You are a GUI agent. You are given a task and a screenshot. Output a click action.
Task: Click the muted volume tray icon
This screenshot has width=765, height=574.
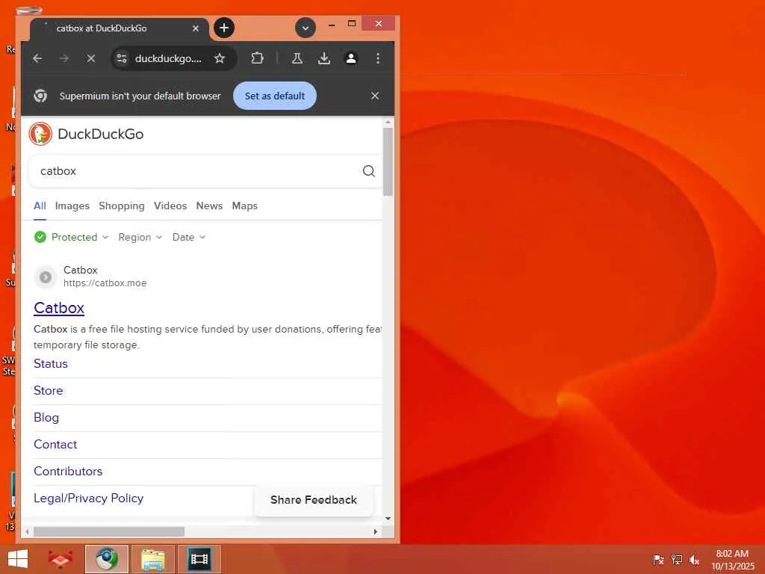(694, 559)
